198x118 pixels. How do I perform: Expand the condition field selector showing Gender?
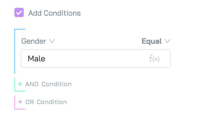(x=38, y=41)
